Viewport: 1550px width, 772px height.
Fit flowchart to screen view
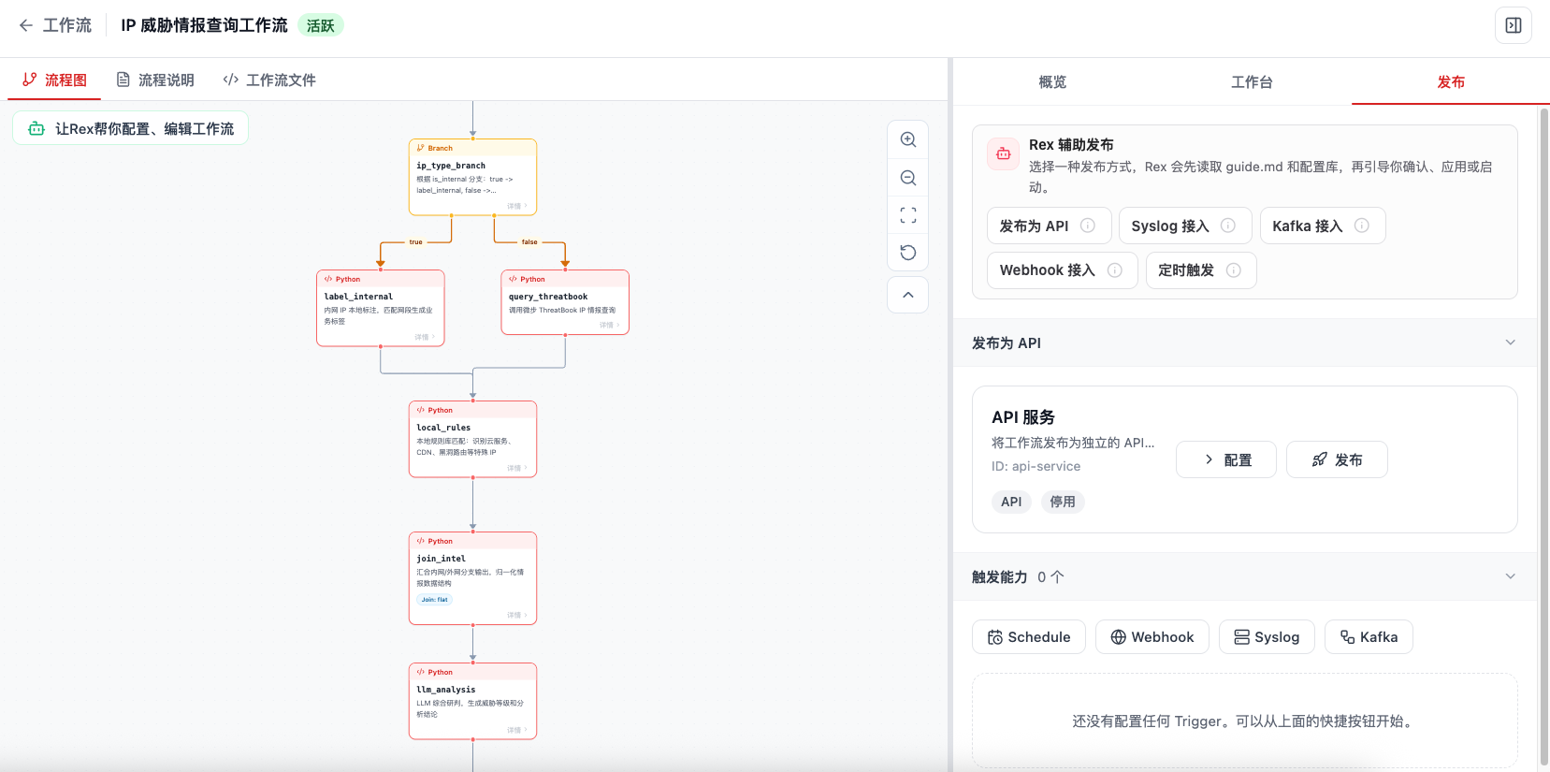pos(907,215)
